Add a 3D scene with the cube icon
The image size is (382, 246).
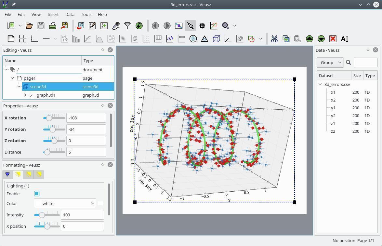click(216, 39)
